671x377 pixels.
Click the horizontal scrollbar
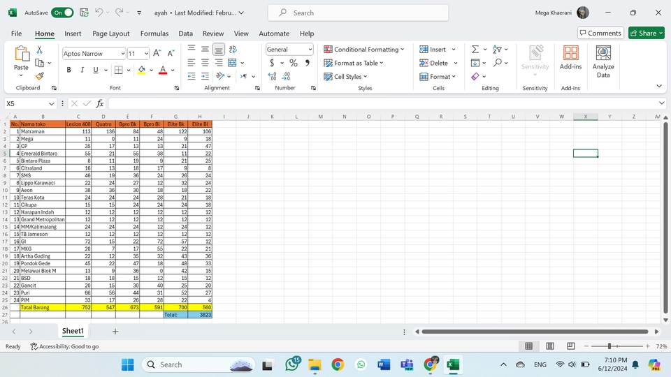[535, 331]
